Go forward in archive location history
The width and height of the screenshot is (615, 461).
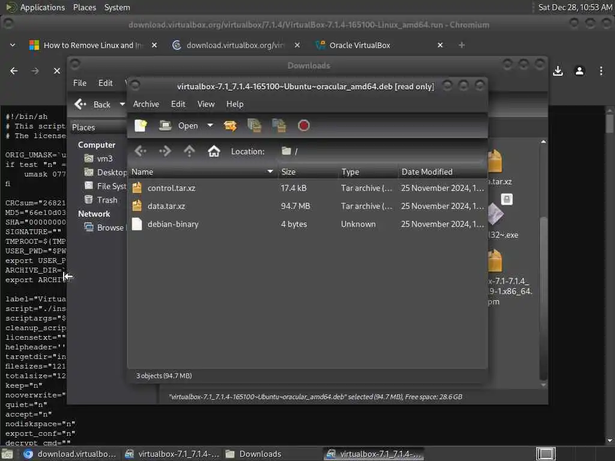tap(165, 151)
